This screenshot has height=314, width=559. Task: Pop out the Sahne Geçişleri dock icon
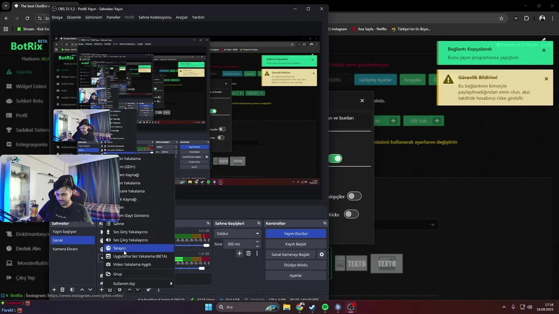pyautogui.click(x=259, y=223)
